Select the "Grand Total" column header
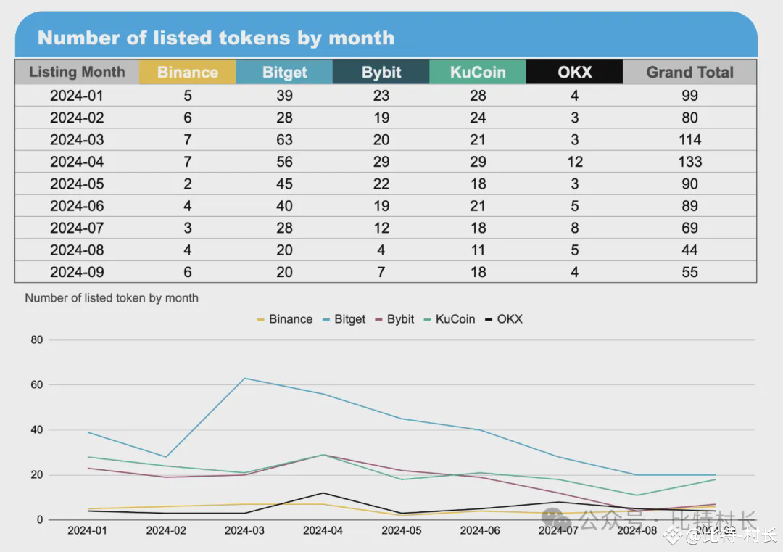783x552 pixels. (x=689, y=72)
